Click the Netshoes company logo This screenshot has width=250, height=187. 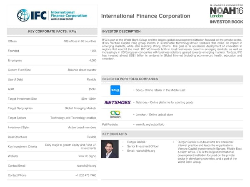tap(117, 102)
